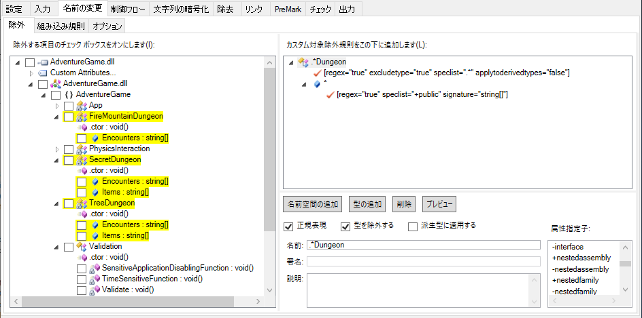642x318 pixels.
Task: Click the .*Dungeon custom rule type icon
Action: (303, 62)
